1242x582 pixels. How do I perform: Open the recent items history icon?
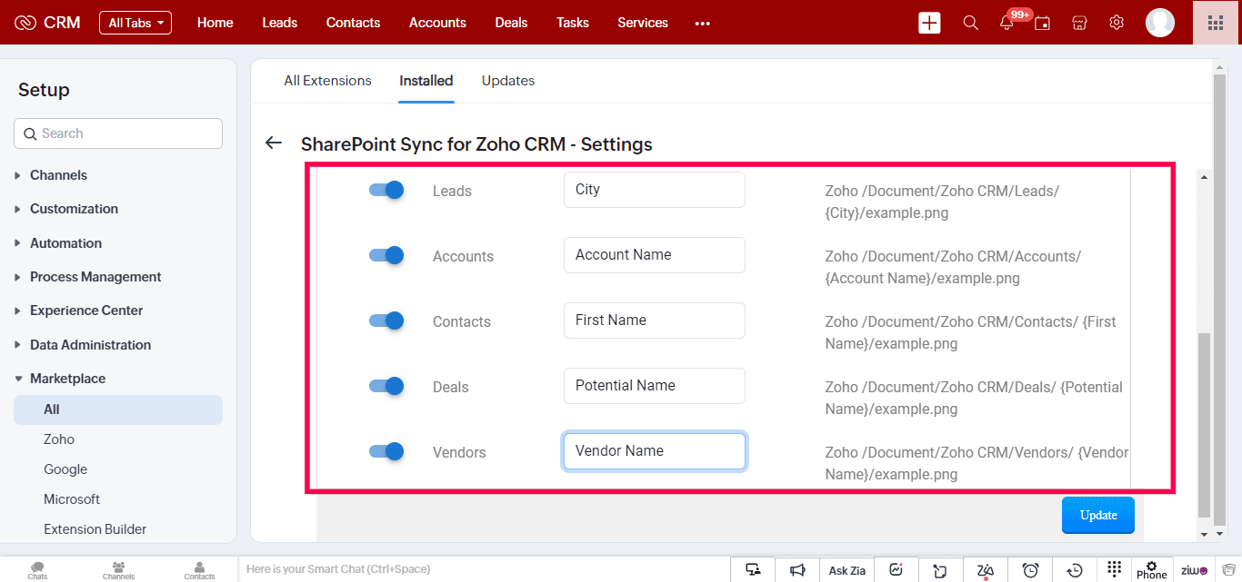coord(1075,569)
